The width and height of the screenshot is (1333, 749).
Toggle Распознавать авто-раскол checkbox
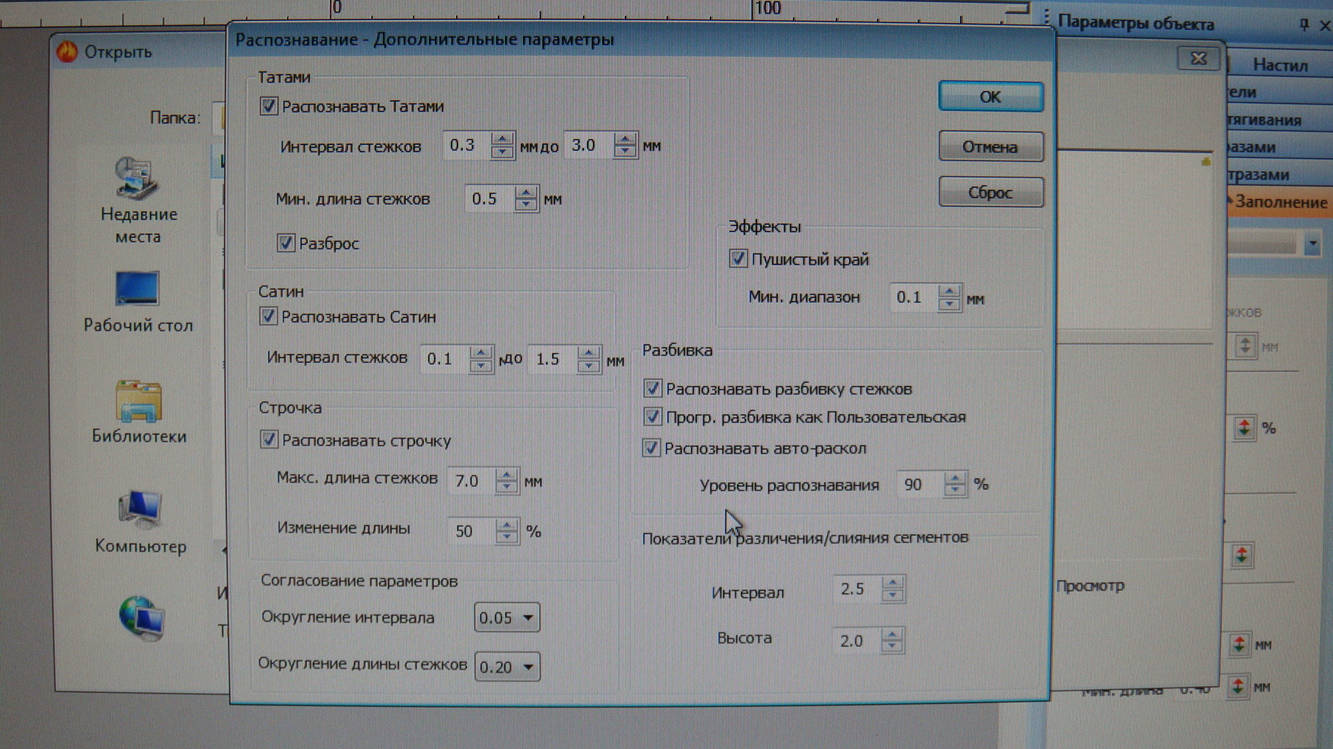[x=651, y=448]
